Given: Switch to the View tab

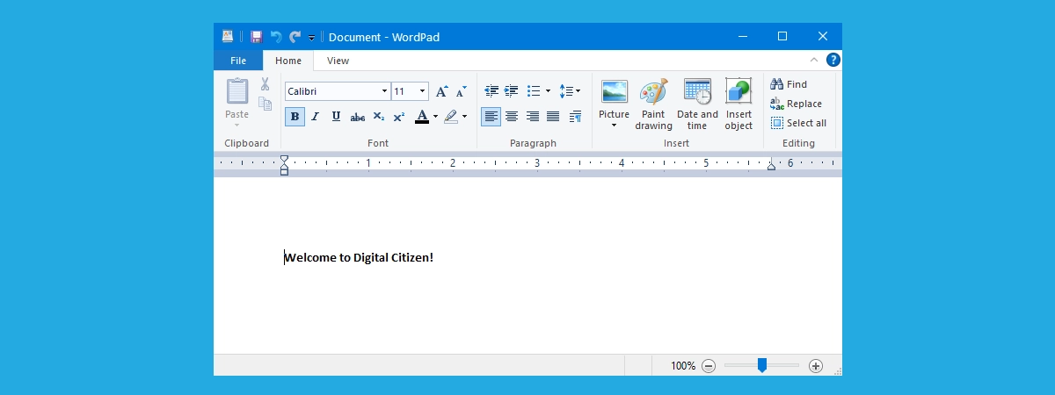Looking at the screenshot, I should click(338, 61).
